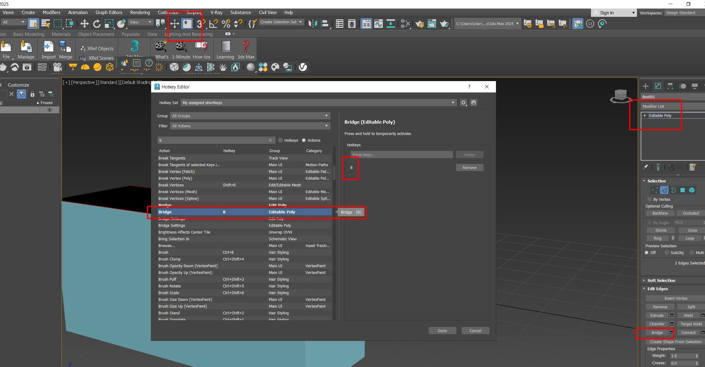
Task: Select Border sub-object level icon
Action: point(673,190)
